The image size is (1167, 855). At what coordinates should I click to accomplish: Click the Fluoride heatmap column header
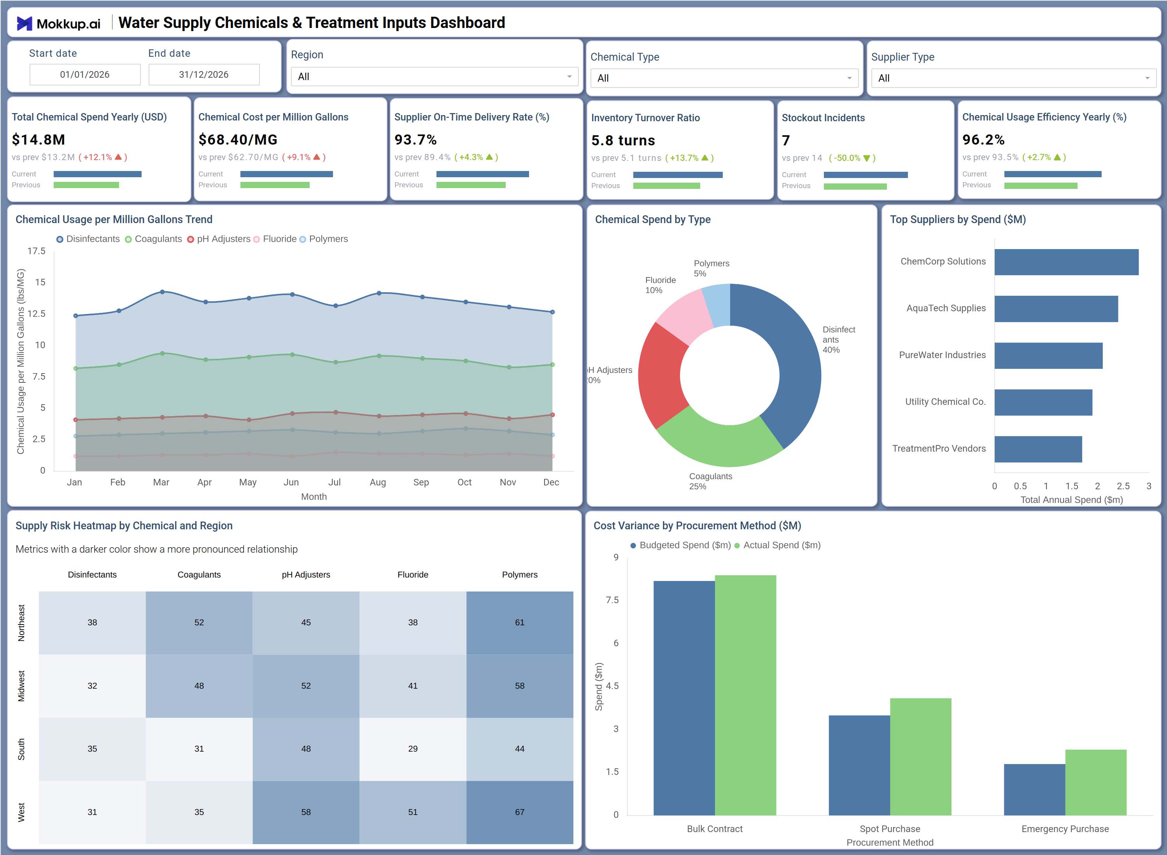click(x=413, y=574)
